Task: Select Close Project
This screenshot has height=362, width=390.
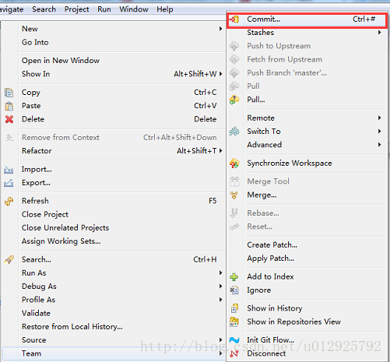Action: point(45,214)
